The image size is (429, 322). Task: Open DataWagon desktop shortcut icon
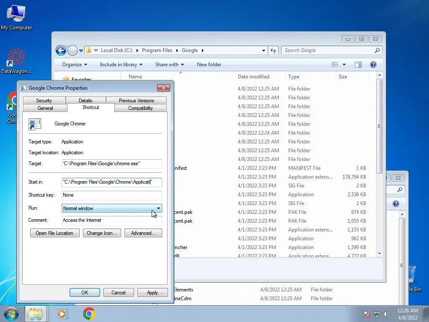click(x=16, y=61)
